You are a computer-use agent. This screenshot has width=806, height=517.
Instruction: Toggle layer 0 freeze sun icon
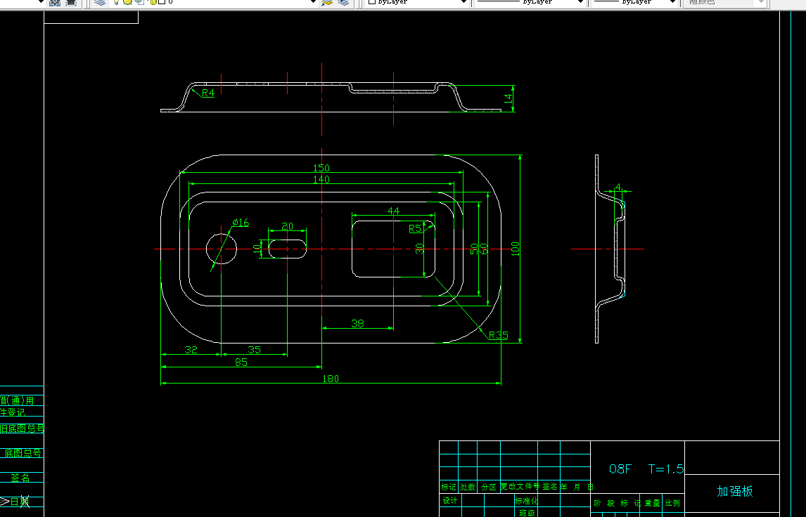coord(127,1)
